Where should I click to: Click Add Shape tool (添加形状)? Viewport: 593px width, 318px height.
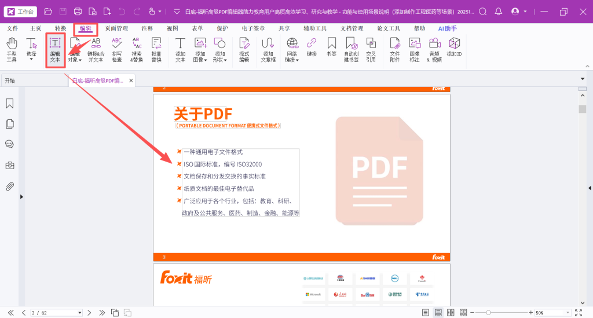pyautogui.click(x=219, y=50)
